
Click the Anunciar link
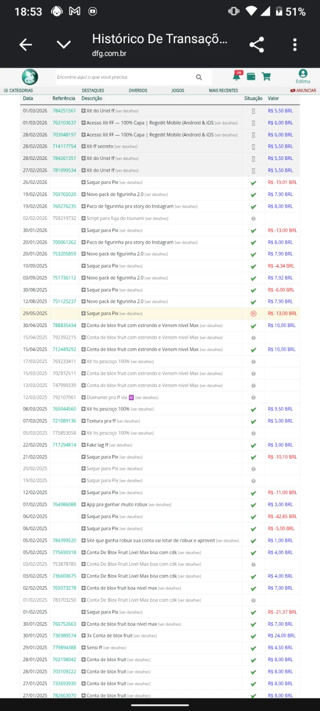click(303, 90)
